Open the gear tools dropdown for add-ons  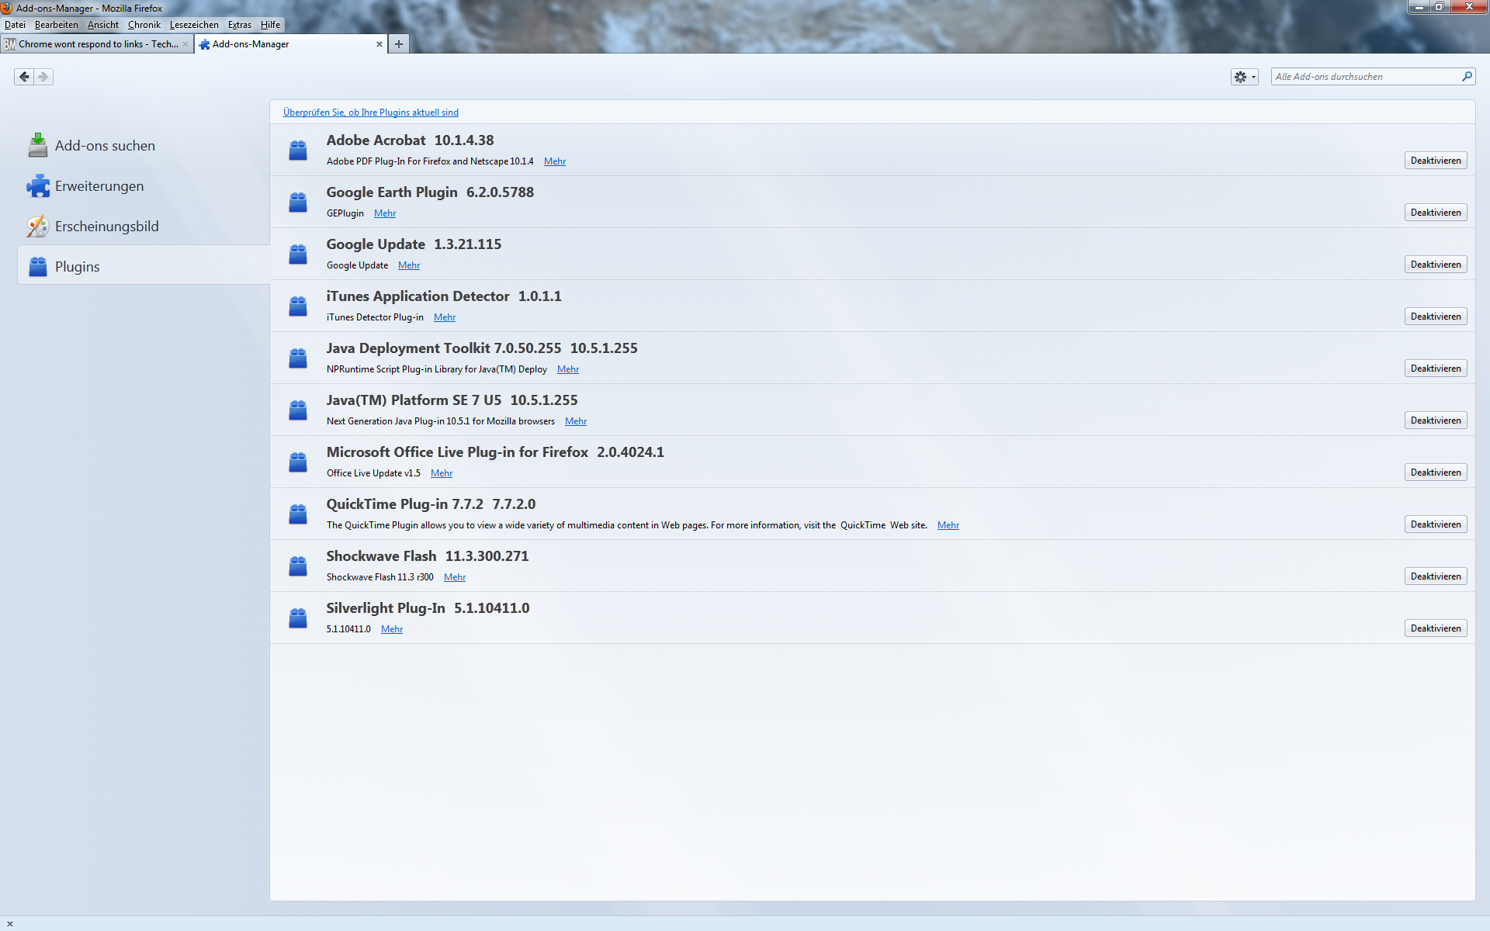pos(1244,77)
